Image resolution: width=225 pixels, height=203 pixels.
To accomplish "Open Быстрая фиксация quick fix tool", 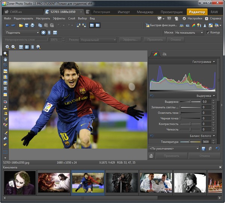I will [162, 25].
